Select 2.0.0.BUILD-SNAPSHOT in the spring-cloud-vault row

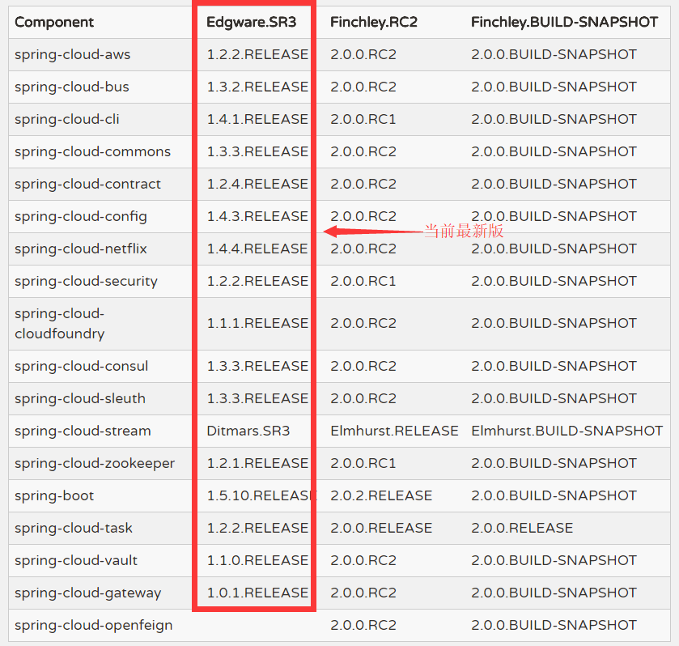(554, 560)
